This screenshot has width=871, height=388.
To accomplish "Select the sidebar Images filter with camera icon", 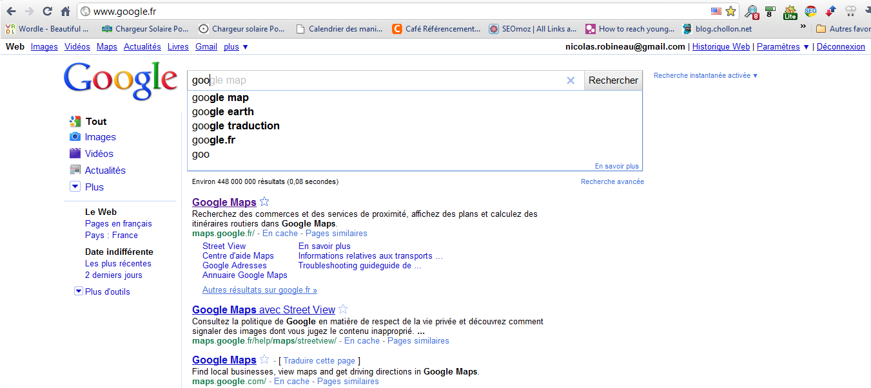I will tap(93, 137).
